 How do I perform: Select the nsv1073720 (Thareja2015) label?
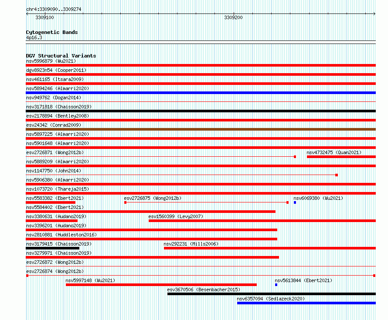[x=58, y=189]
